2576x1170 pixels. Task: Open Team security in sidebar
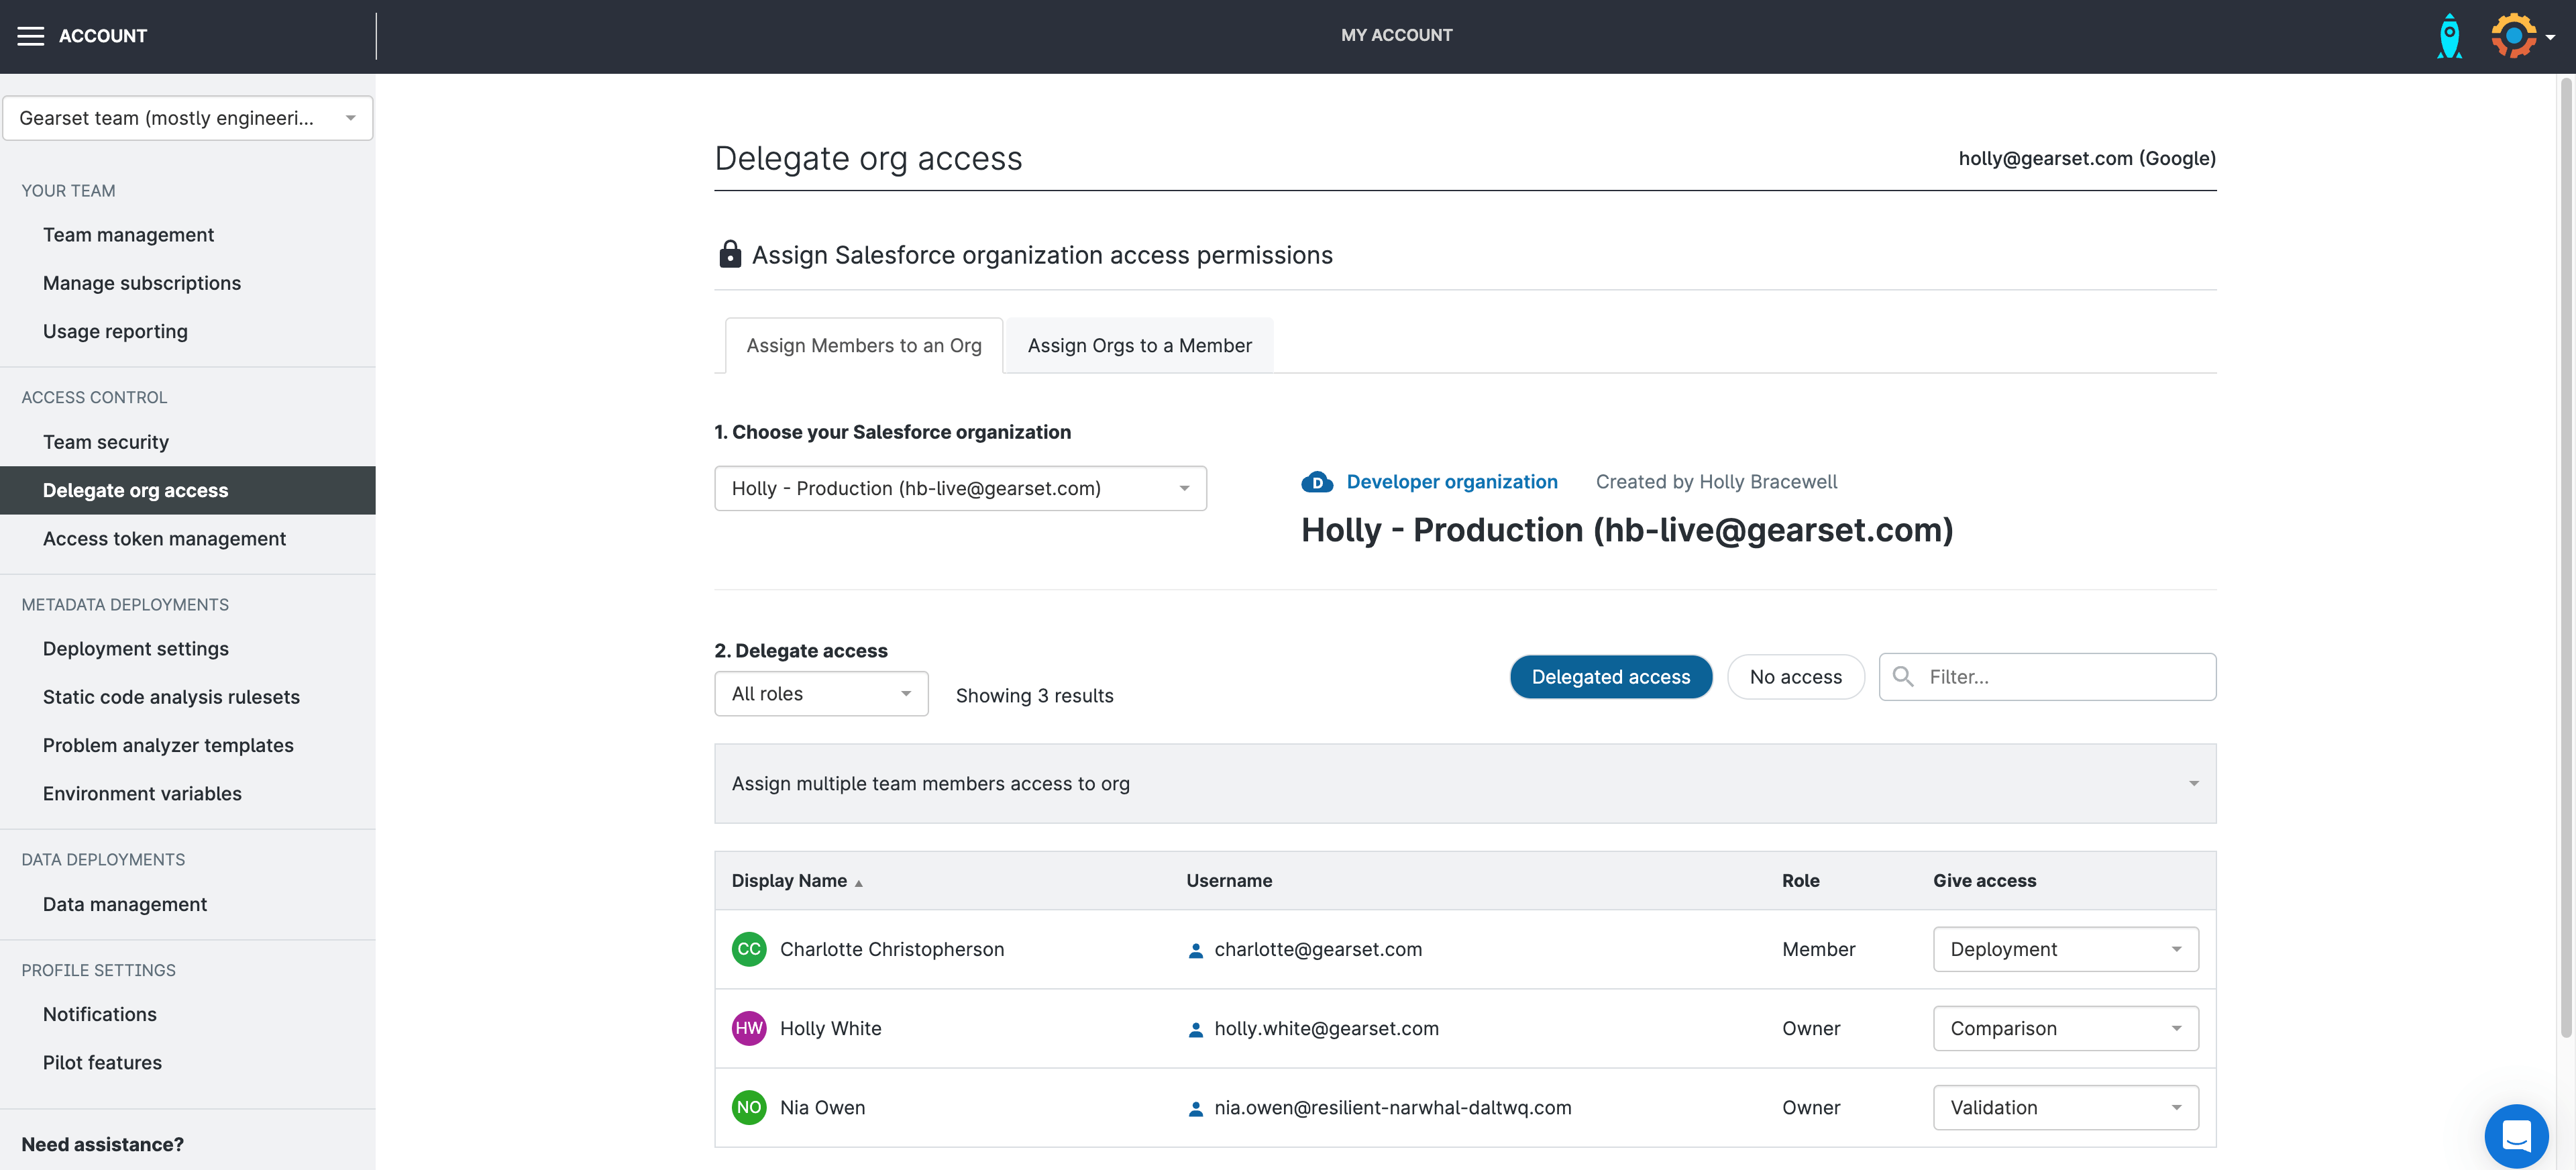point(106,442)
